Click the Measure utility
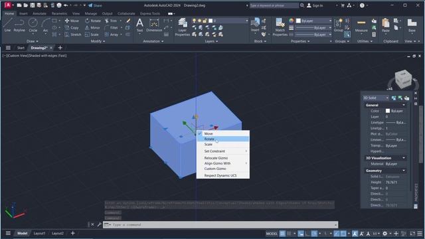 click(361, 25)
